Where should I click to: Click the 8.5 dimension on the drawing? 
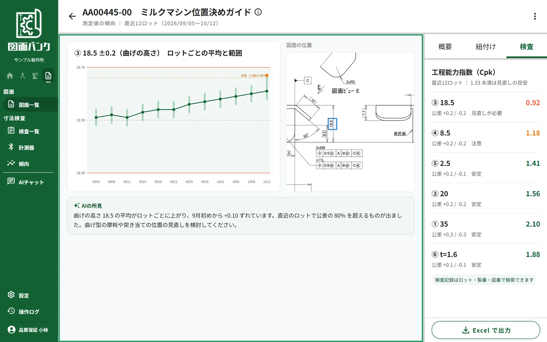tap(324, 134)
